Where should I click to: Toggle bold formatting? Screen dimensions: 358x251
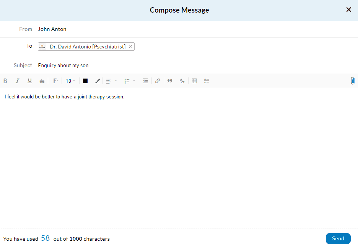click(5, 81)
